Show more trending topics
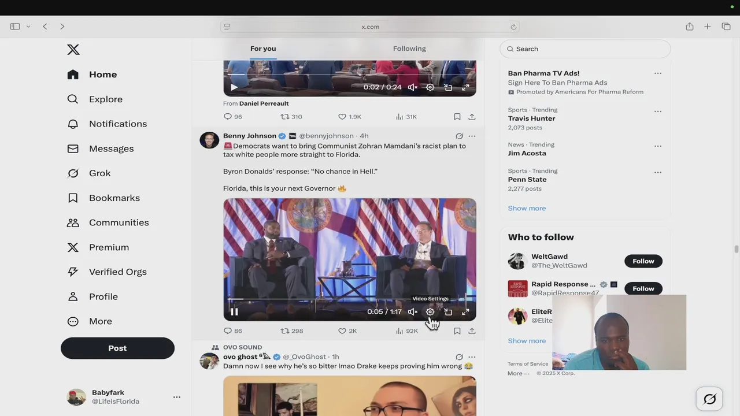The height and width of the screenshot is (416, 740). coord(527,209)
